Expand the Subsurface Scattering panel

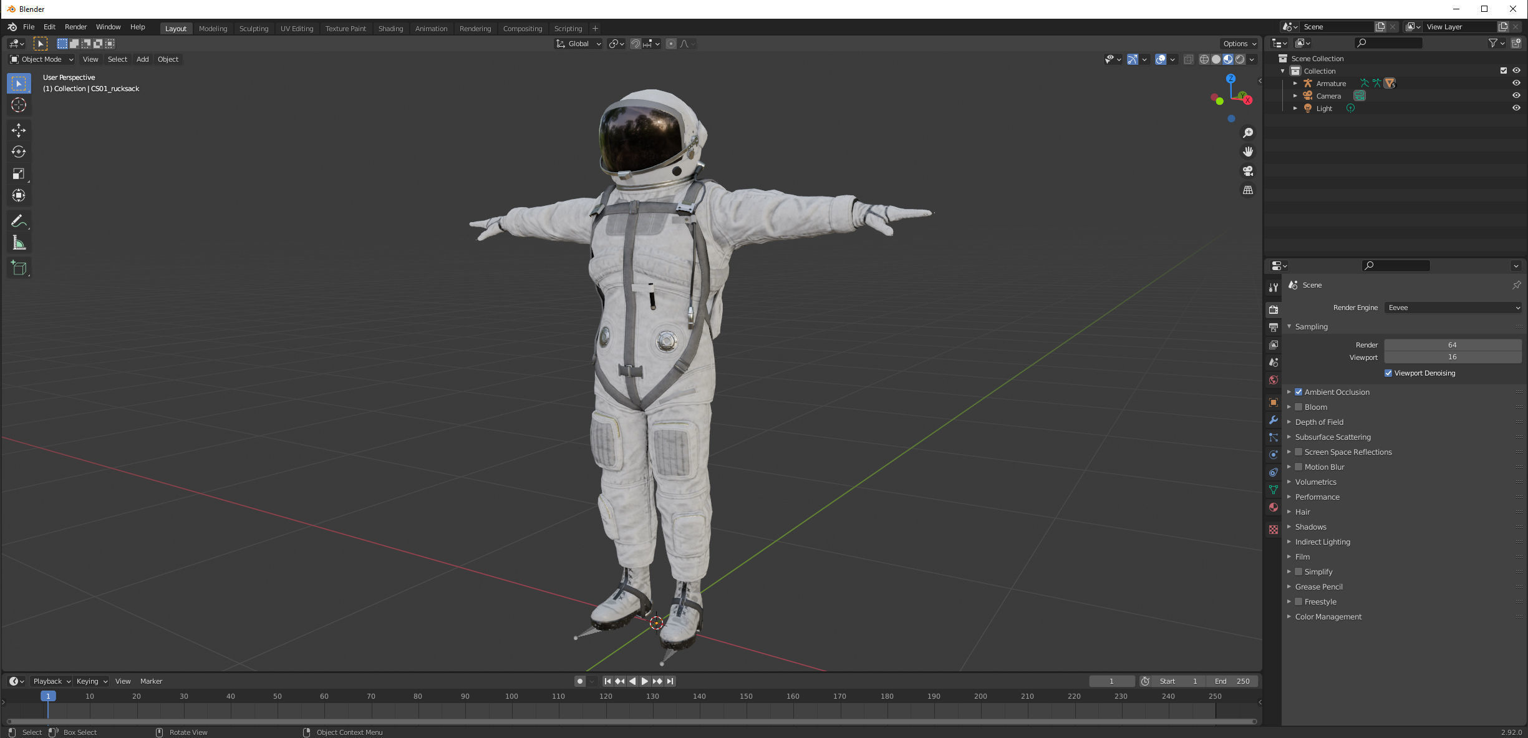(1333, 437)
